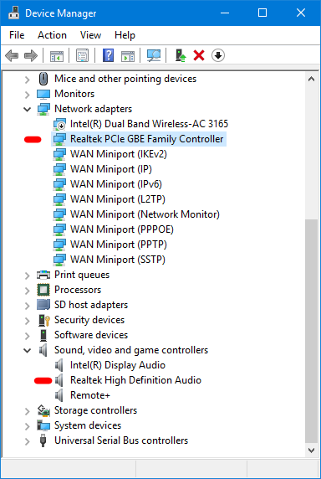The height and width of the screenshot is (479, 321).
Task: Click the Storage controllers icon
Action: (43, 410)
